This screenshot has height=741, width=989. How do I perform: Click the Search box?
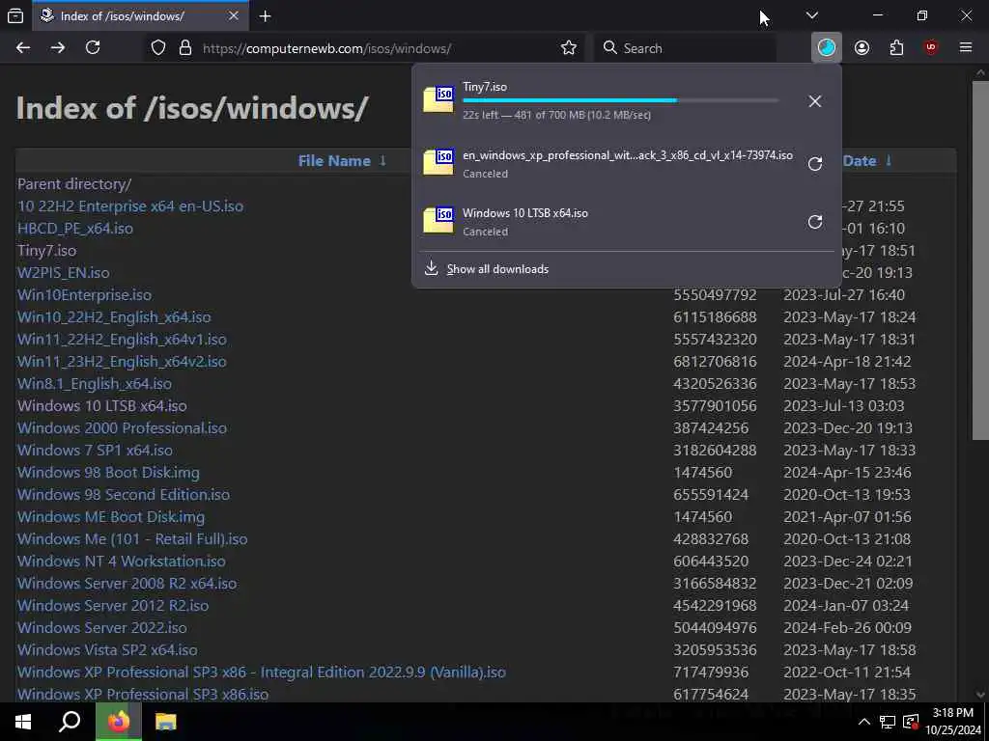coord(688,48)
